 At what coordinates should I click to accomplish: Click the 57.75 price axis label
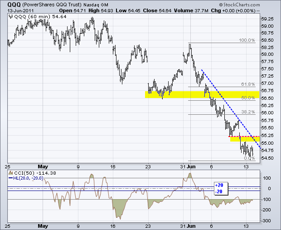pos(267,62)
